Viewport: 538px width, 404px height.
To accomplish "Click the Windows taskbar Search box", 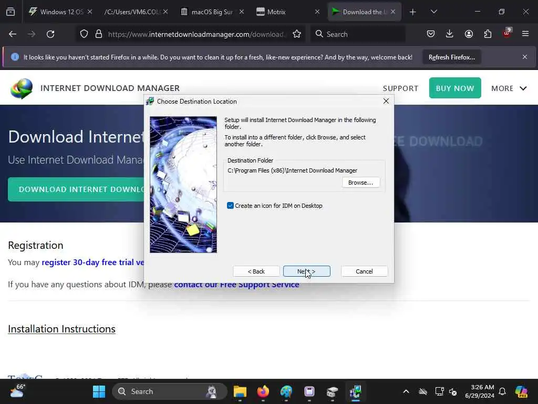I will point(170,391).
